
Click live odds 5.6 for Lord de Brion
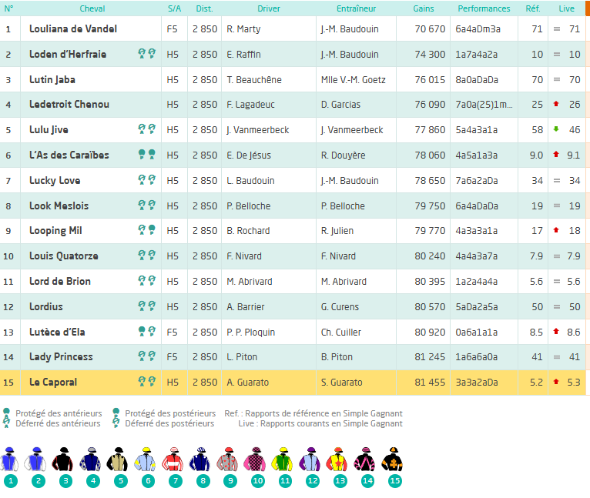574,282
